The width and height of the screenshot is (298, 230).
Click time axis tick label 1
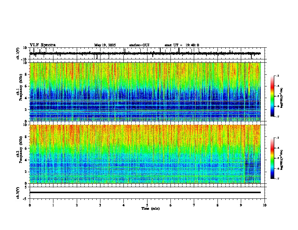(53, 205)
